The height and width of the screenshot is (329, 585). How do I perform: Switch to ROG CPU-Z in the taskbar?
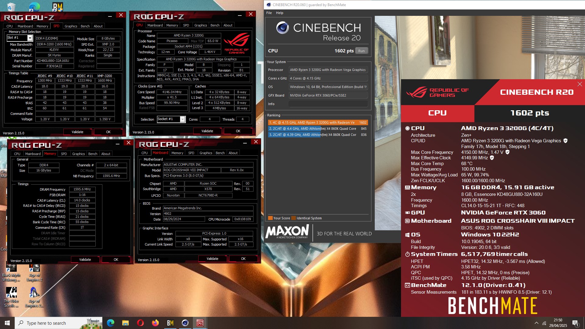(200, 323)
